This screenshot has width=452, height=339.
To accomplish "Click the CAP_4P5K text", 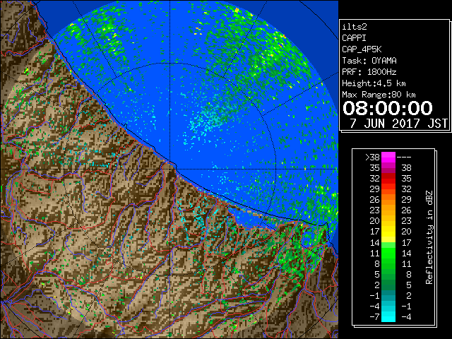I will [x=362, y=49].
